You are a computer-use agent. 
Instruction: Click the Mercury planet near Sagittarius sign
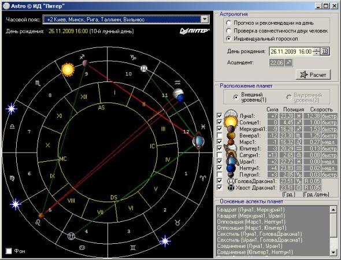coord(86,63)
